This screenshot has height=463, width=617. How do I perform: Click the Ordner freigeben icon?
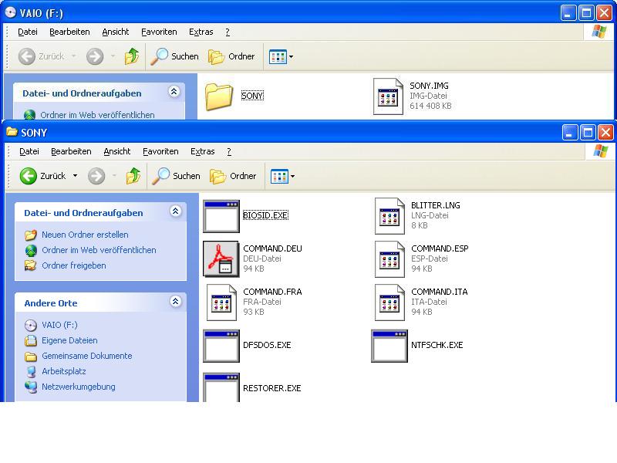31,265
